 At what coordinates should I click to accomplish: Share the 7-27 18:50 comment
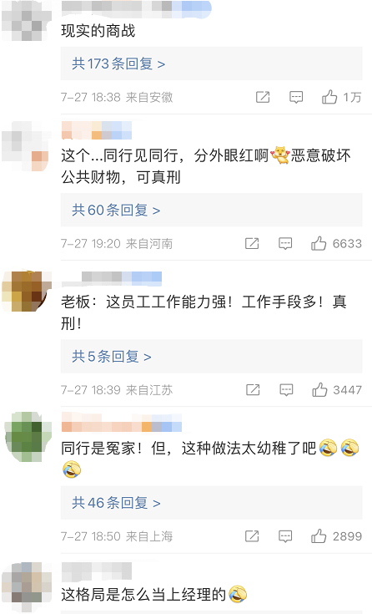click(252, 536)
